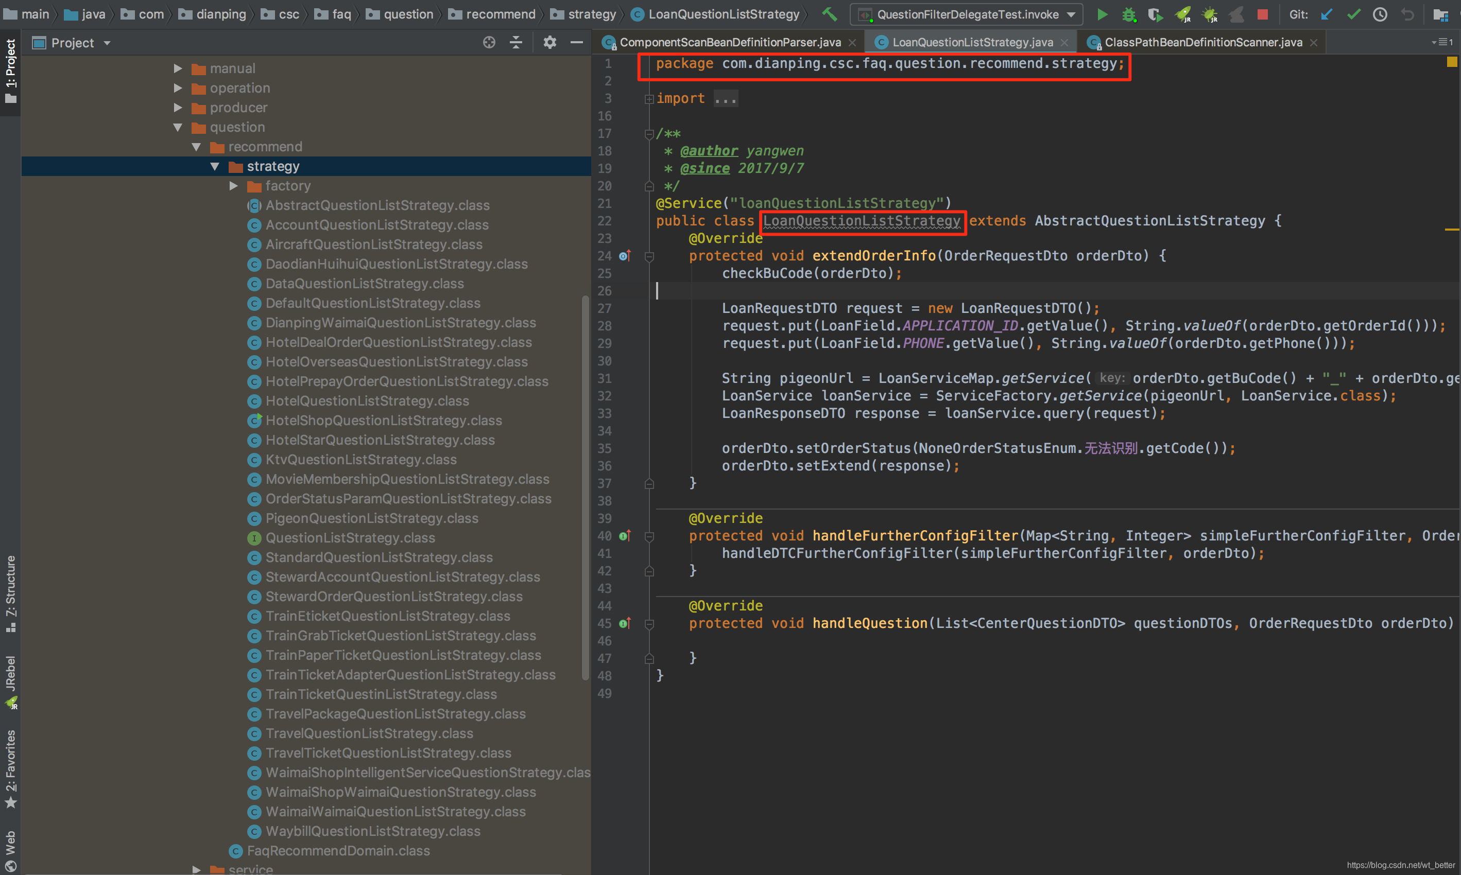Select TravelTicketQuestionListStrategy.class file
Screen dimensions: 1461x875
point(388,753)
